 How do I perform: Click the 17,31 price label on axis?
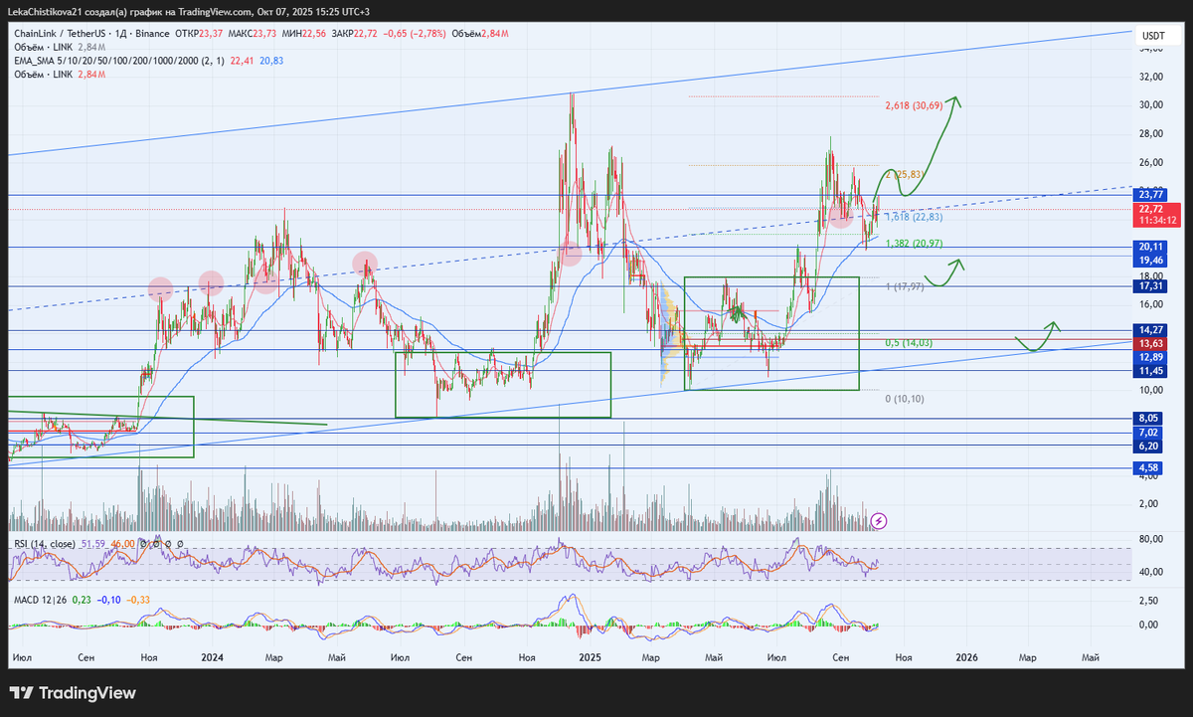pos(1150,285)
